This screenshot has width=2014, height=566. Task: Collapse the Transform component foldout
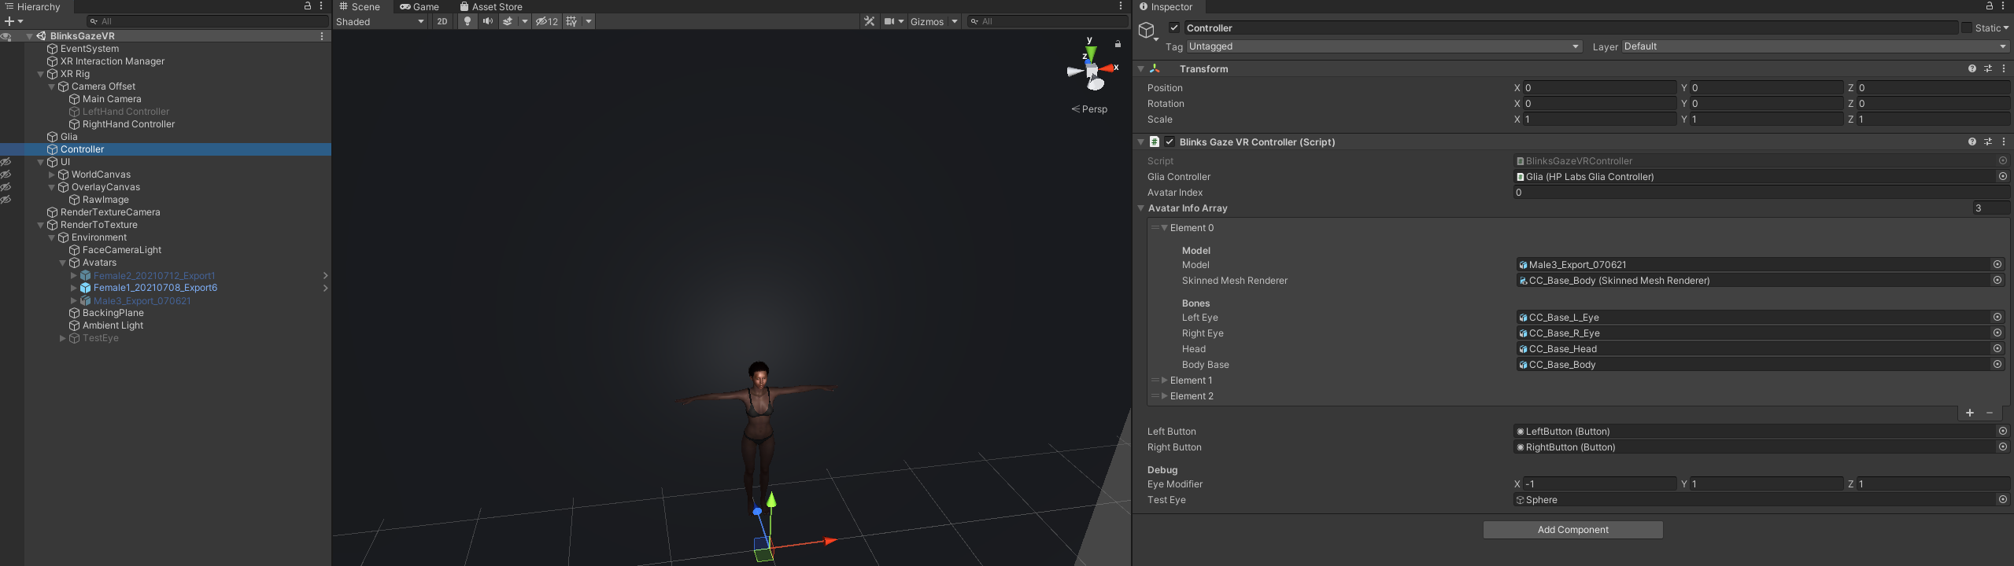click(x=1140, y=69)
